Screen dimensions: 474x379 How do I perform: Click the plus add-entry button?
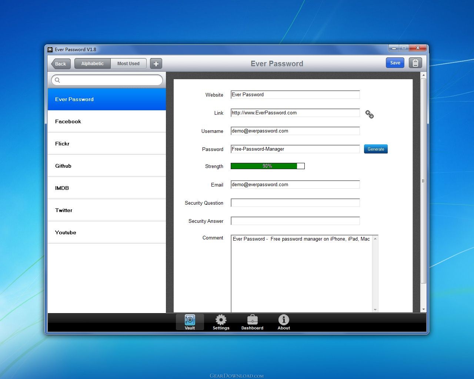pyautogui.click(x=156, y=64)
